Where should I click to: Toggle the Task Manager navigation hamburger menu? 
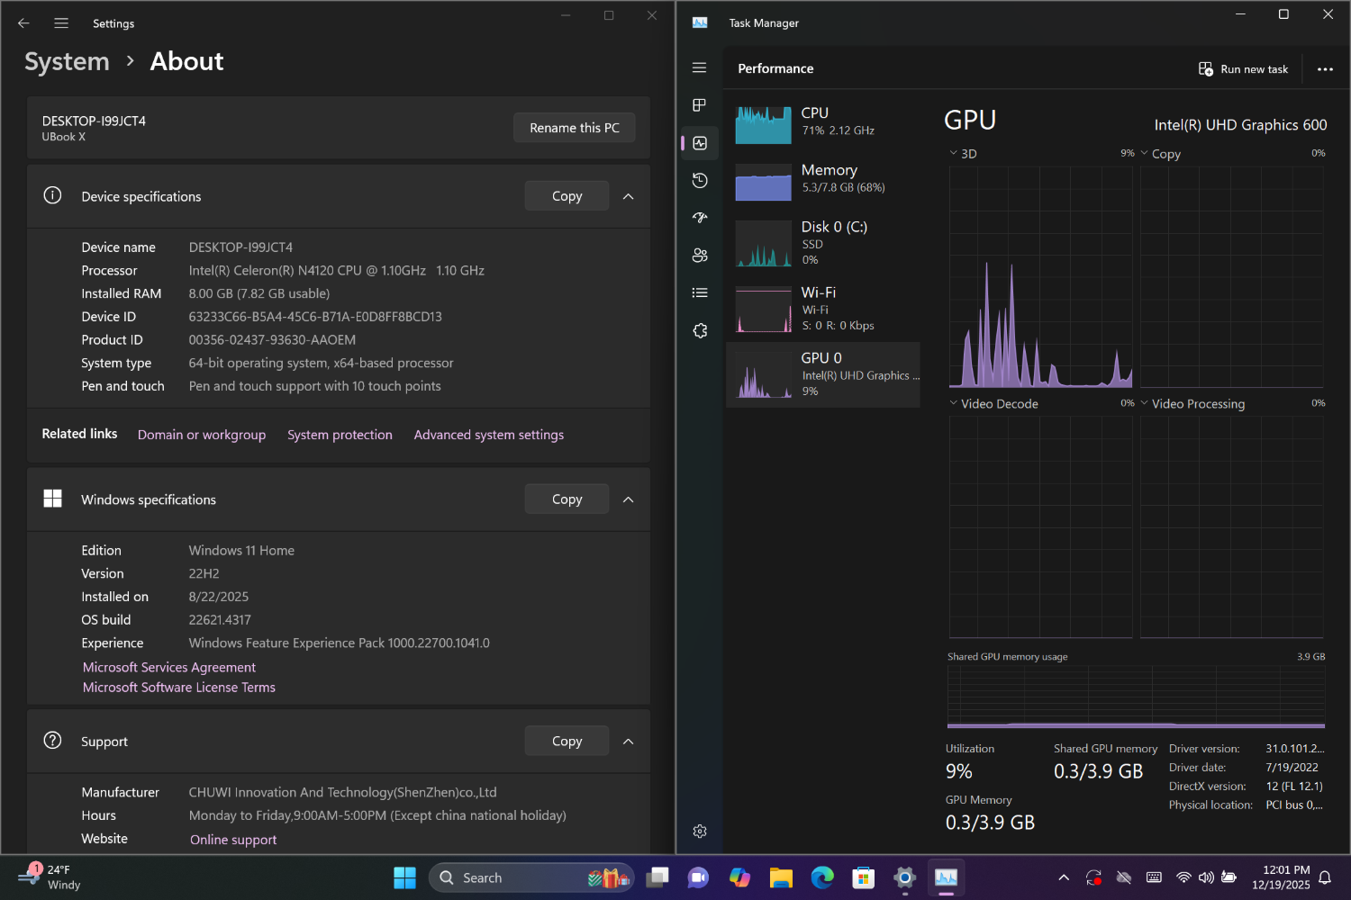(x=700, y=68)
